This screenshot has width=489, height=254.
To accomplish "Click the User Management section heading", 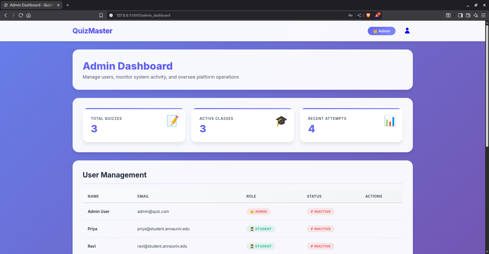I will click(x=115, y=175).
